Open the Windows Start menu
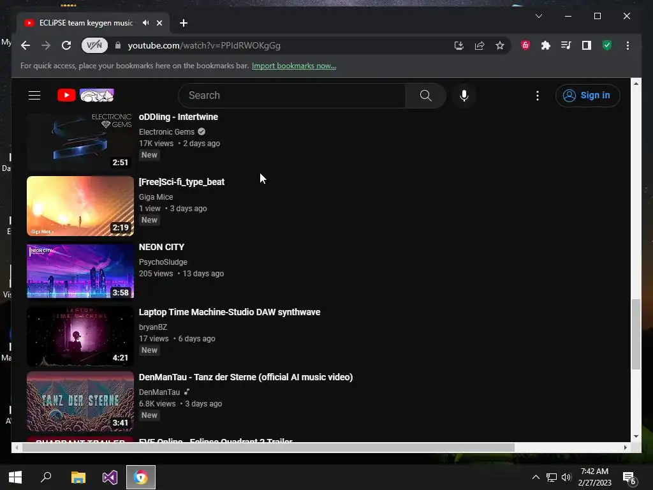 point(15,477)
